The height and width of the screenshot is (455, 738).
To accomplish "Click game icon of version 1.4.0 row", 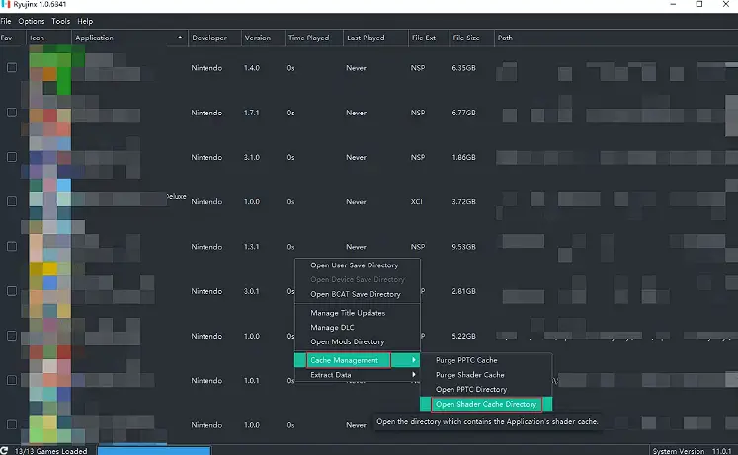I will 49,68.
